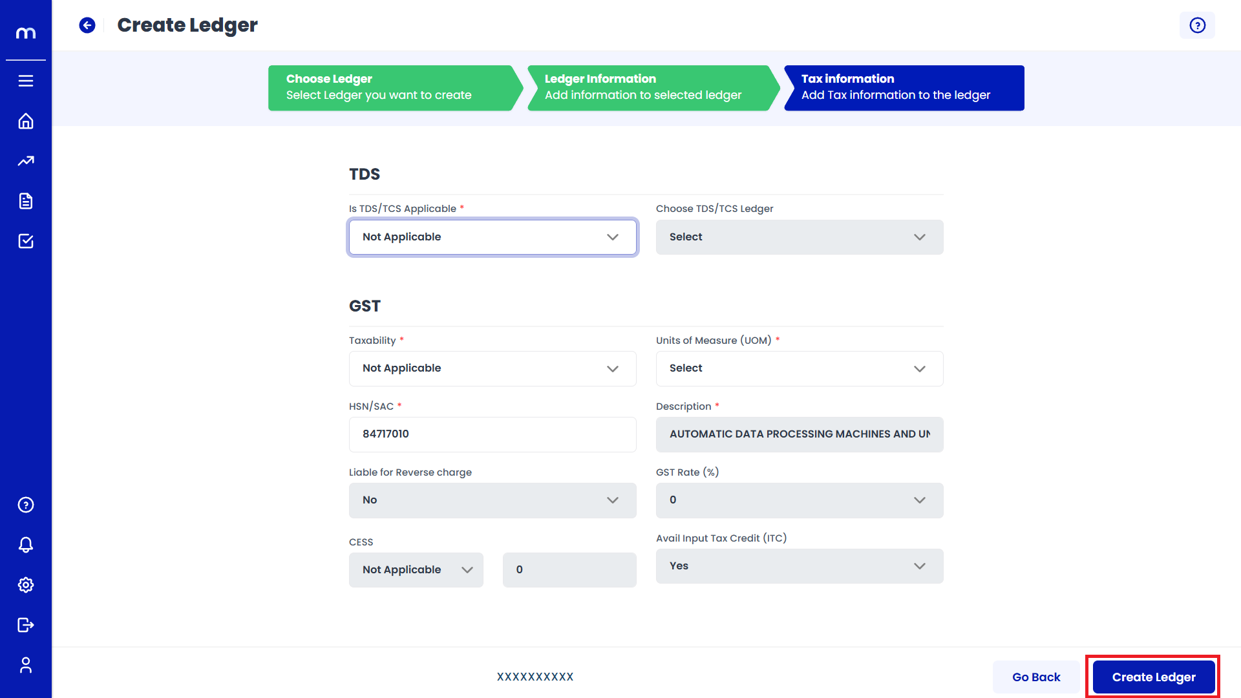Open settings gear in sidebar

pos(26,585)
